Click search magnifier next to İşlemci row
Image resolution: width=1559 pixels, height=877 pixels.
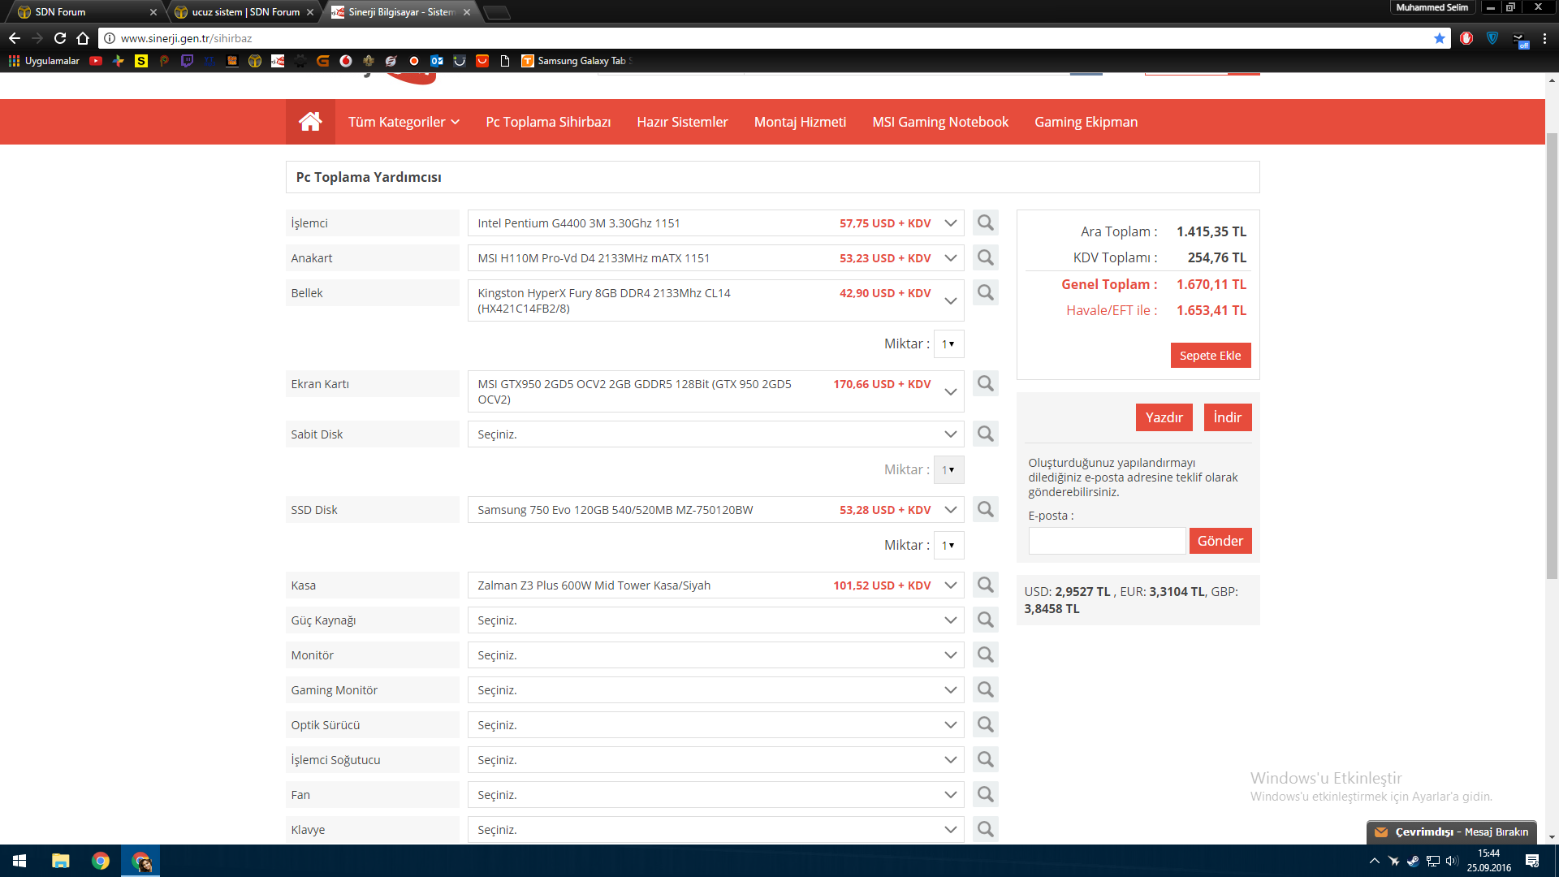985,222
